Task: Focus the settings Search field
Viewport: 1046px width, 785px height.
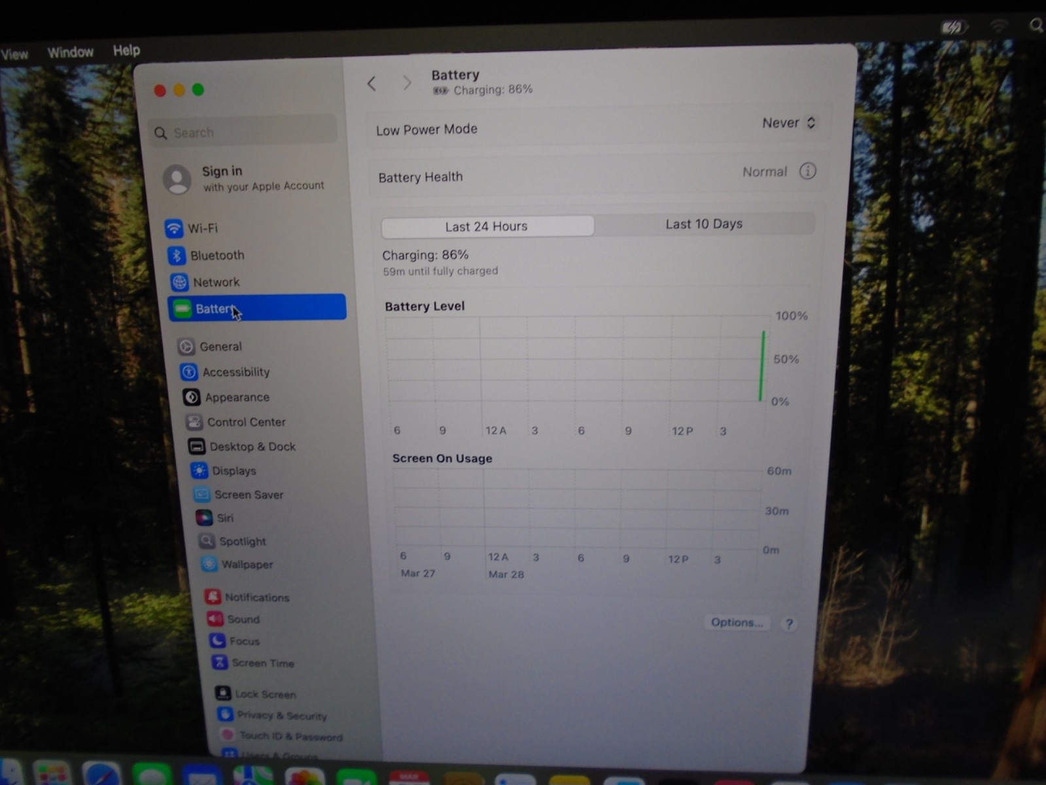Action: (x=242, y=132)
